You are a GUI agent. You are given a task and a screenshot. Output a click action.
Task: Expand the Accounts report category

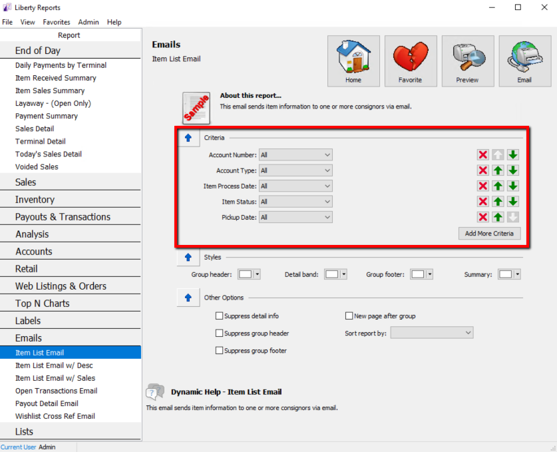click(x=71, y=252)
